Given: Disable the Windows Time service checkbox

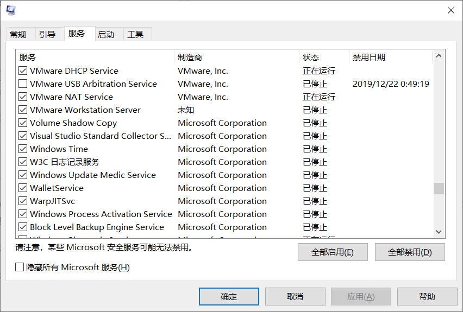Looking at the screenshot, I should [23, 149].
